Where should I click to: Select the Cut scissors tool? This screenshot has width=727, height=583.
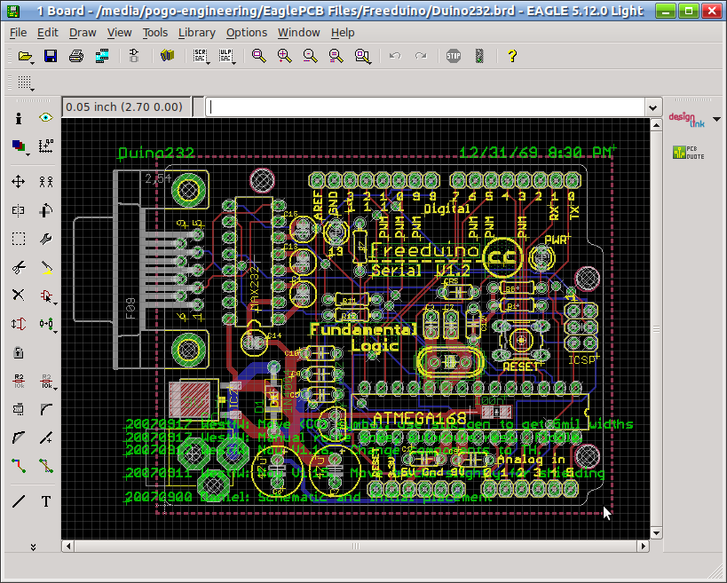tap(18, 267)
